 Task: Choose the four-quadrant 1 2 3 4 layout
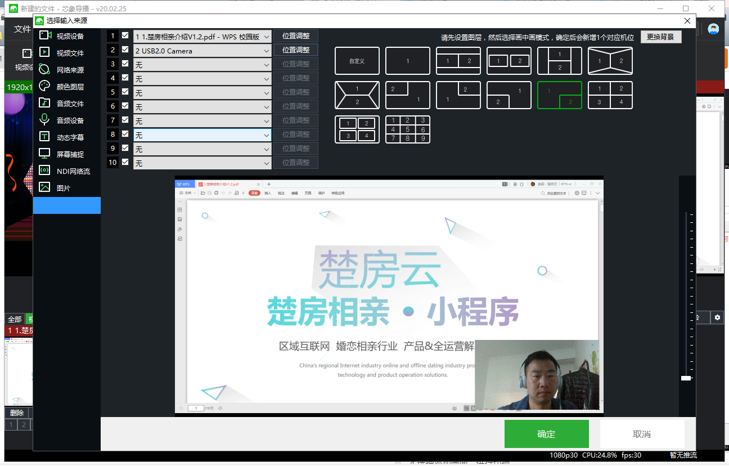coord(610,95)
